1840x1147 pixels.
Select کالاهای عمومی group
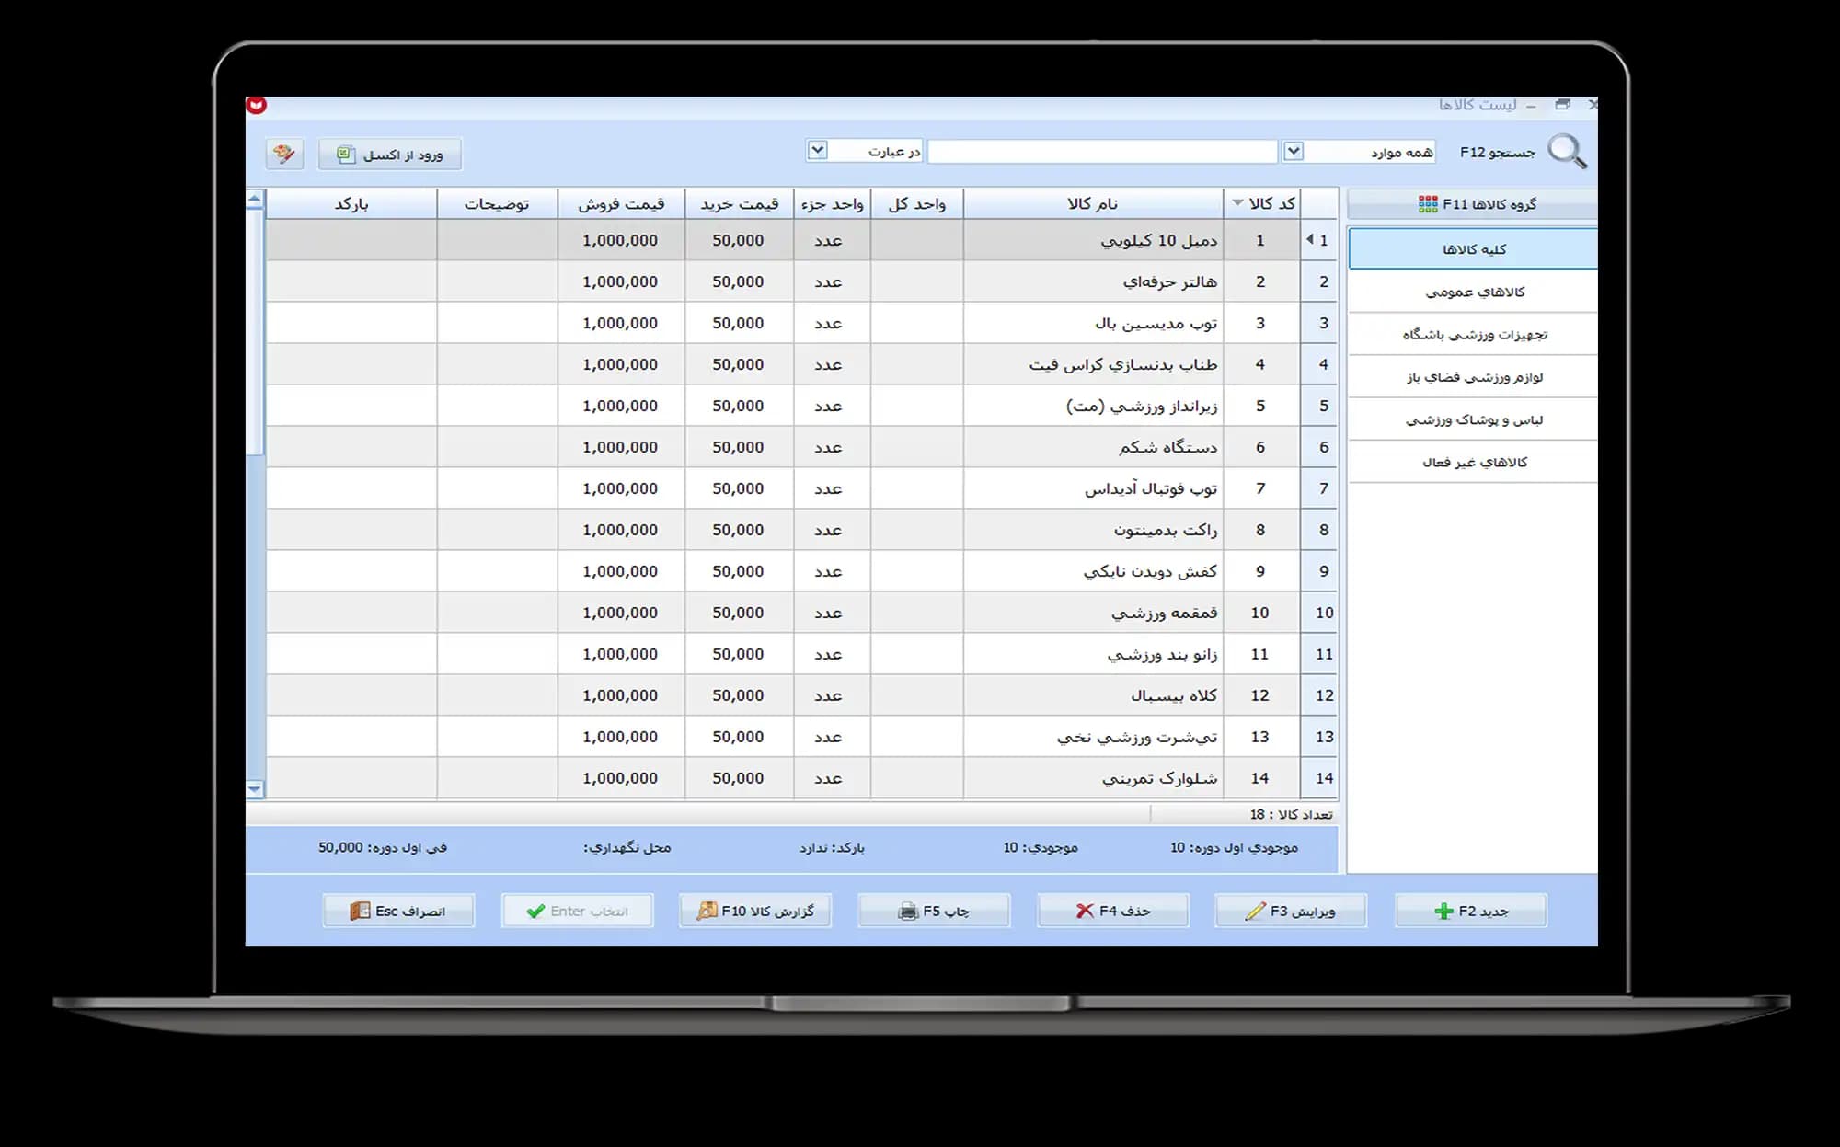click(x=1473, y=292)
